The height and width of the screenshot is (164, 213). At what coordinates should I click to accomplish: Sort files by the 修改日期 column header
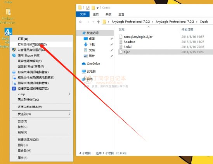pos(187,29)
